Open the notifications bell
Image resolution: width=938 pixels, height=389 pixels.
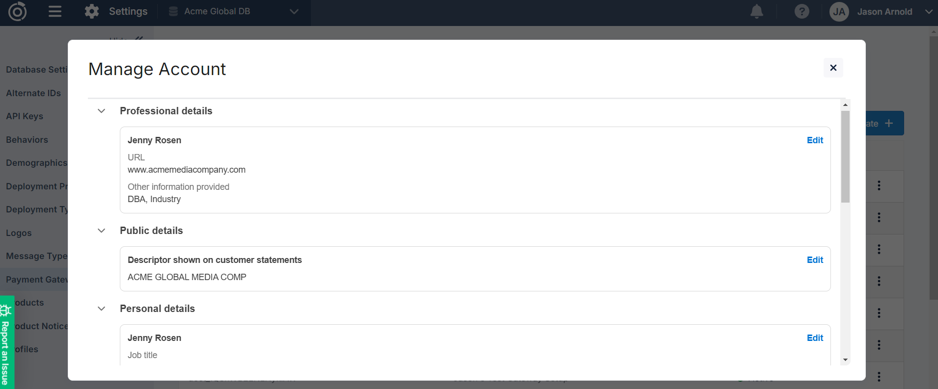(x=756, y=11)
